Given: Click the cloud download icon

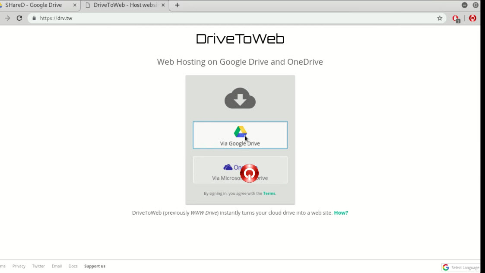Looking at the screenshot, I should [x=240, y=98].
